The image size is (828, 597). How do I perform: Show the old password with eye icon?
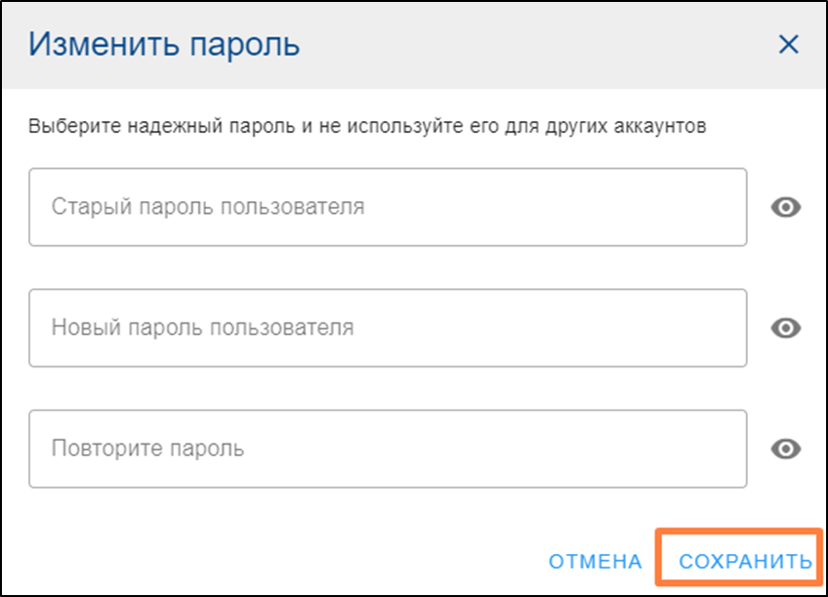pos(786,207)
